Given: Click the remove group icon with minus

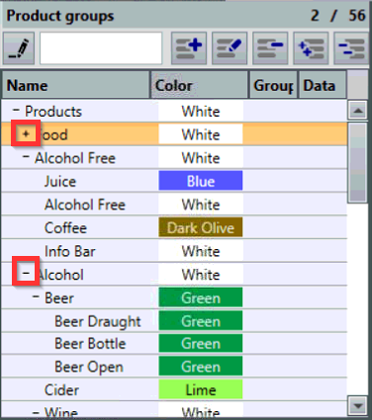Looking at the screenshot, I should point(270,48).
